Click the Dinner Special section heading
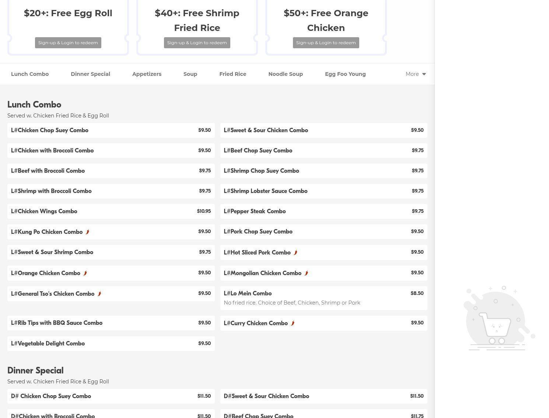Image resolution: width=549 pixels, height=418 pixels. (x=35, y=370)
